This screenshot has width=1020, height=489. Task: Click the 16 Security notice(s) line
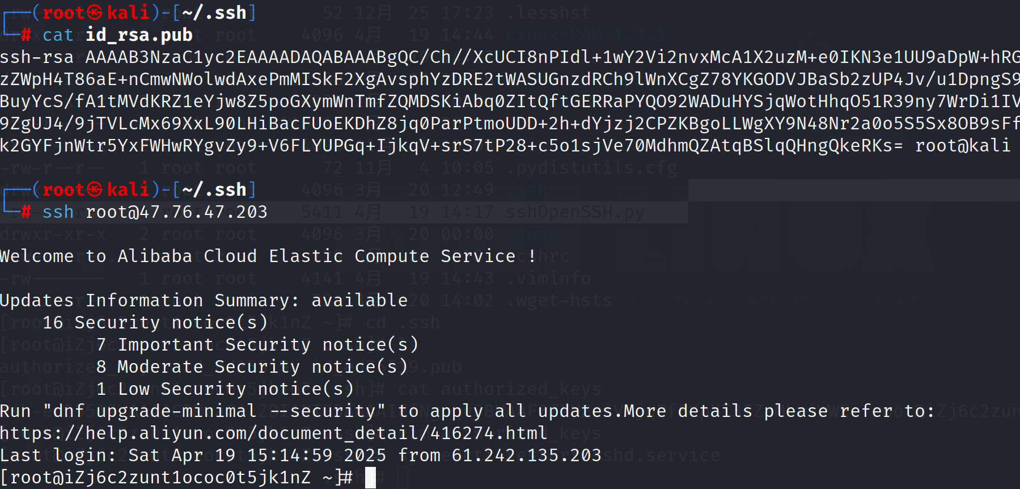155,323
